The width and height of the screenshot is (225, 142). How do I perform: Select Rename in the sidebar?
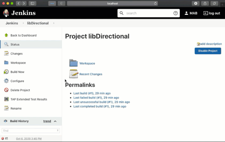coord(16,108)
